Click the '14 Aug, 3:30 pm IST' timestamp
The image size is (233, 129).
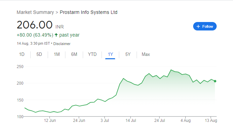click(x=33, y=44)
